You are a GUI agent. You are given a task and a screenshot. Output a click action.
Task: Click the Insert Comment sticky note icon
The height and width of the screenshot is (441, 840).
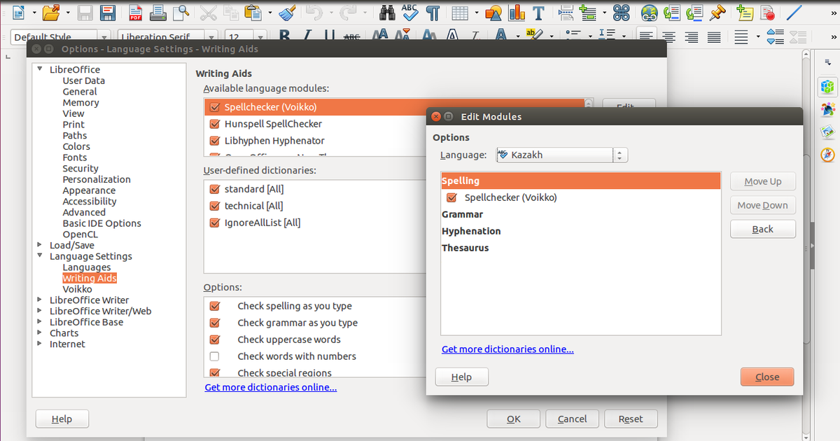click(x=745, y=12)
